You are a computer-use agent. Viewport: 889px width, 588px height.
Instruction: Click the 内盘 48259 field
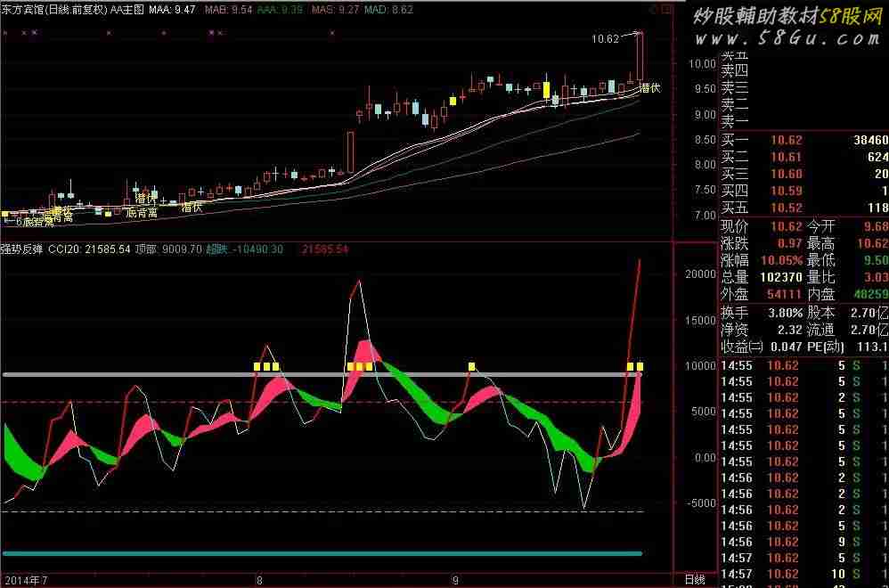(x=848, y=294)
